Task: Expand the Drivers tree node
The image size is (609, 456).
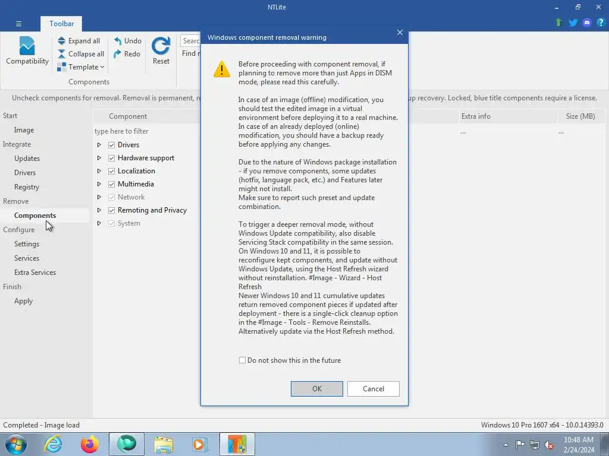Action: click(99, 145)
